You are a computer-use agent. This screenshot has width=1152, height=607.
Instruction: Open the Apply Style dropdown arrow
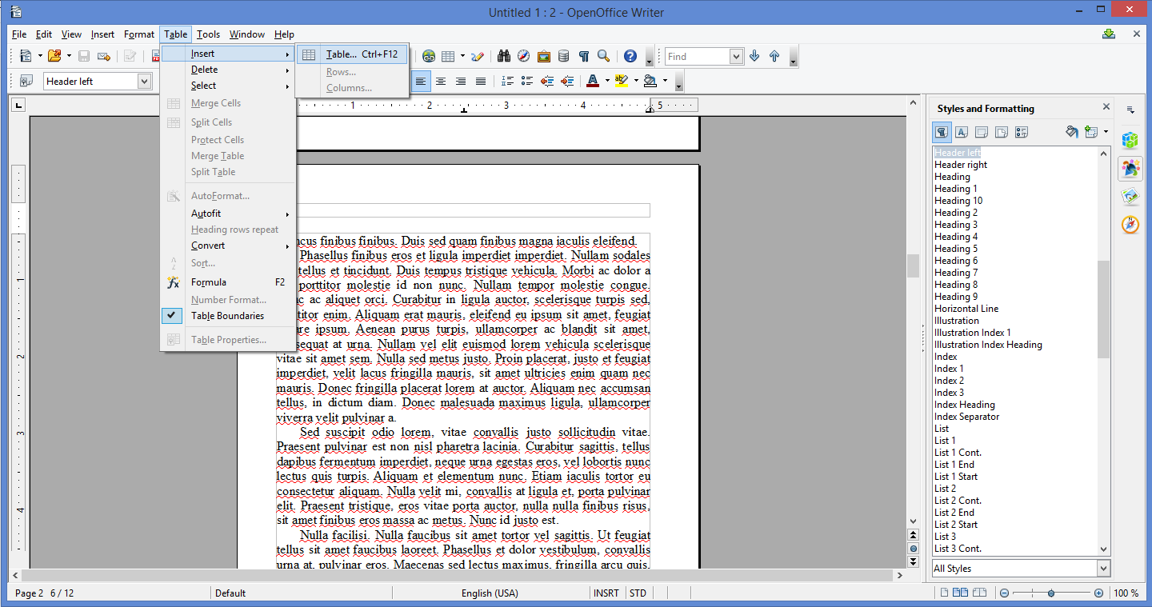(144, 81)
